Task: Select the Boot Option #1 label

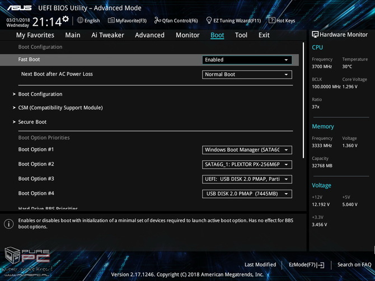Action: (x=36, y=149)
